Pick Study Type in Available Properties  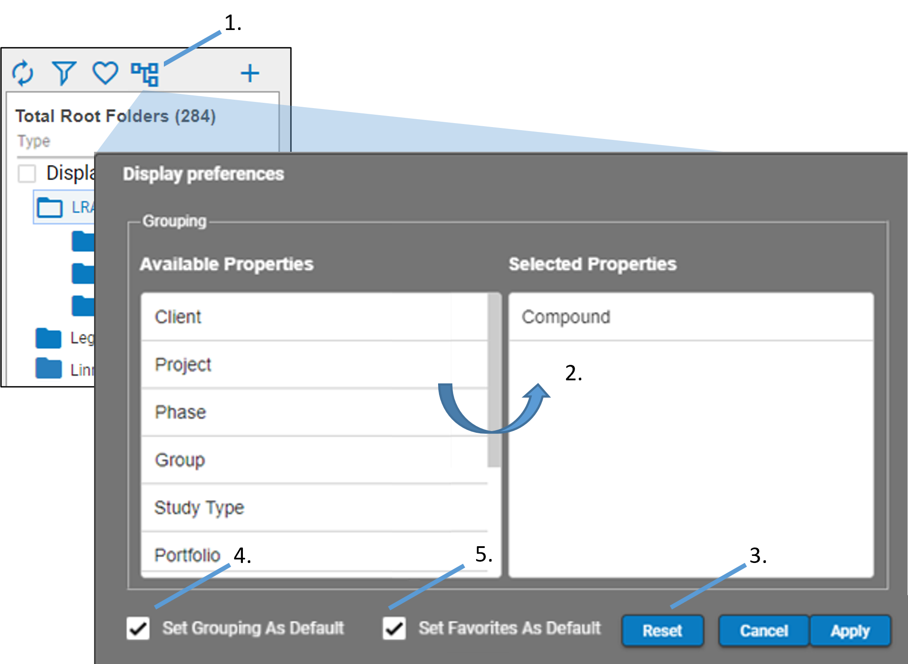(x=199, y=507)
